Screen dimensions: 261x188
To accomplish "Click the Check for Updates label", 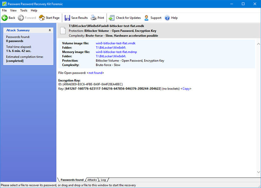I will coord(128,18).
